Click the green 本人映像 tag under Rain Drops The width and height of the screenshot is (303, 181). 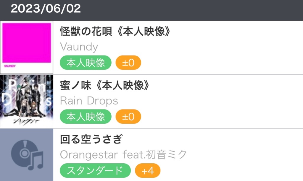pos(86,117)
